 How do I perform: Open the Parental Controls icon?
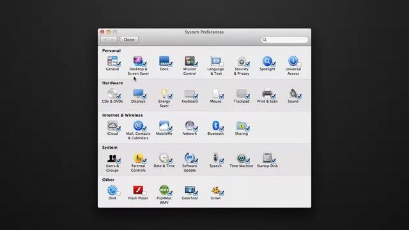[138, 158]
